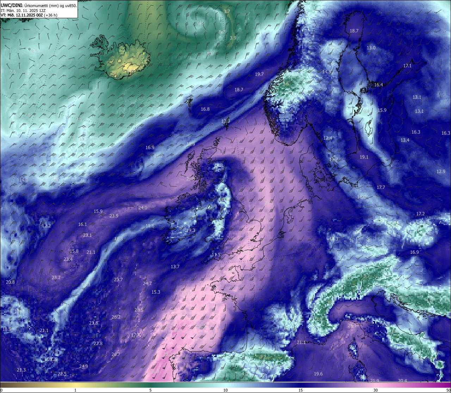The width and height of the screenshot is (451, 393).
Task: Click the 22.5 value label
Action: click(62, 374)
